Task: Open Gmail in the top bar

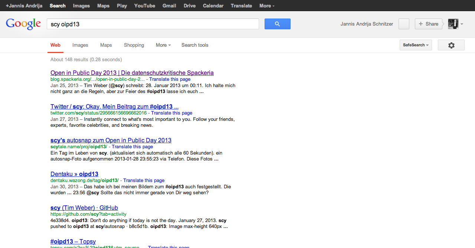Action: tap(169, 6)
